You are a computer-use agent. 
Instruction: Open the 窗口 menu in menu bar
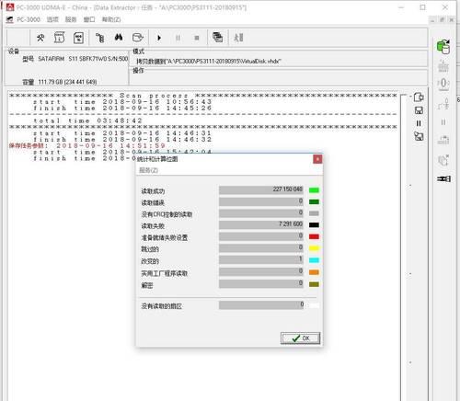tap(89, 19)
